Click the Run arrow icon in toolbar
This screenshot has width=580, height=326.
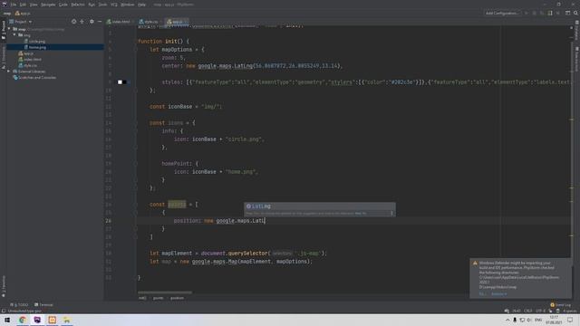coord(527,13)
